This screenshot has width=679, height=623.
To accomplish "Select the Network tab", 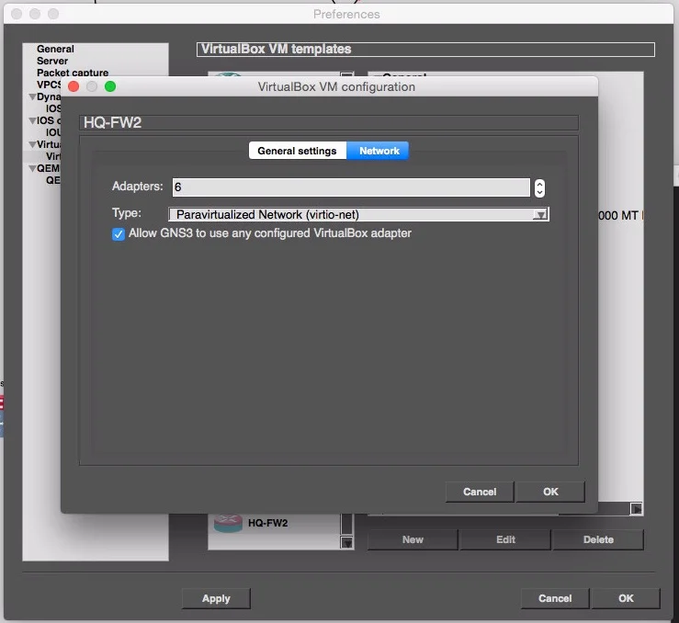I will (378, 151).
